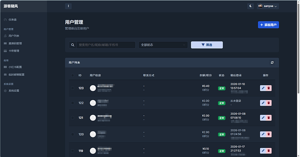The height and width of the screenshot is (157, 300).
Task: Open the sanyue account dropdown
Action: pyautogui.click(x=268, y=6)
